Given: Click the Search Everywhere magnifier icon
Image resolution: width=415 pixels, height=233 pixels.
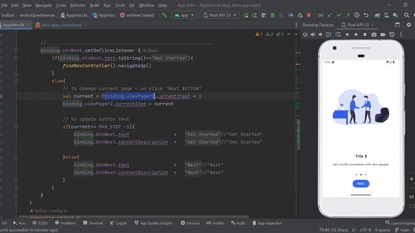Looking at the screenshot, I should coord(407,16).
